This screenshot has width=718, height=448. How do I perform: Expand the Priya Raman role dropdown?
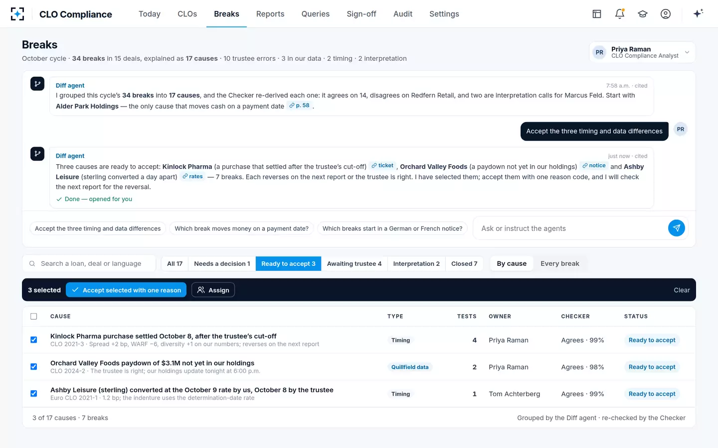coord(642,52)
